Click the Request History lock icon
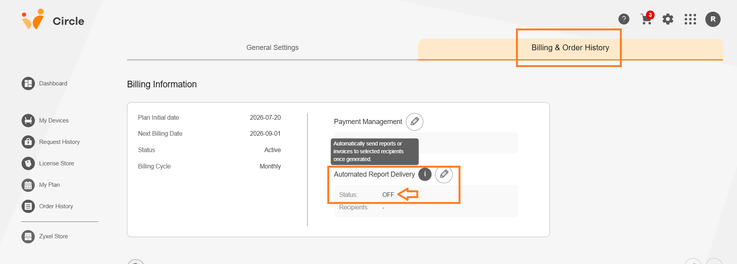 [28, 142]
